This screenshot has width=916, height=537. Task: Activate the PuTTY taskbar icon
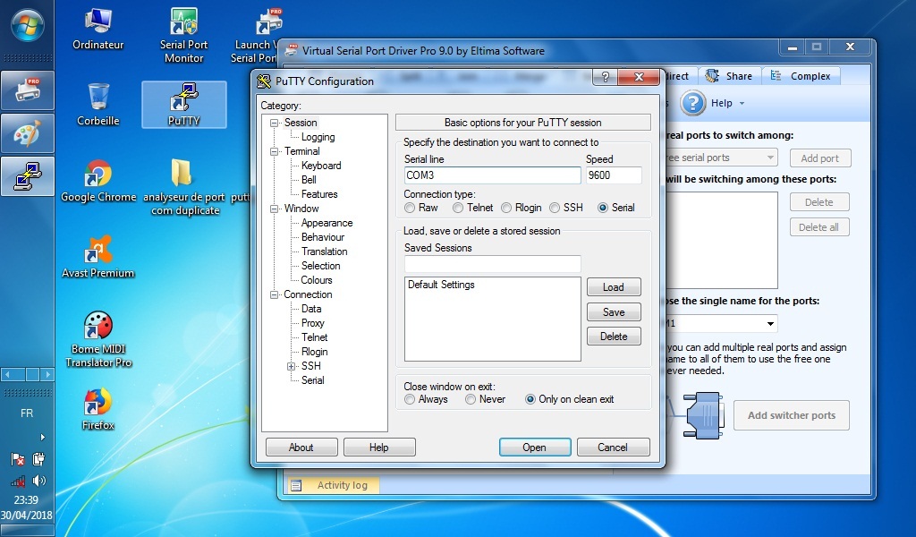(x=28, y=176)
